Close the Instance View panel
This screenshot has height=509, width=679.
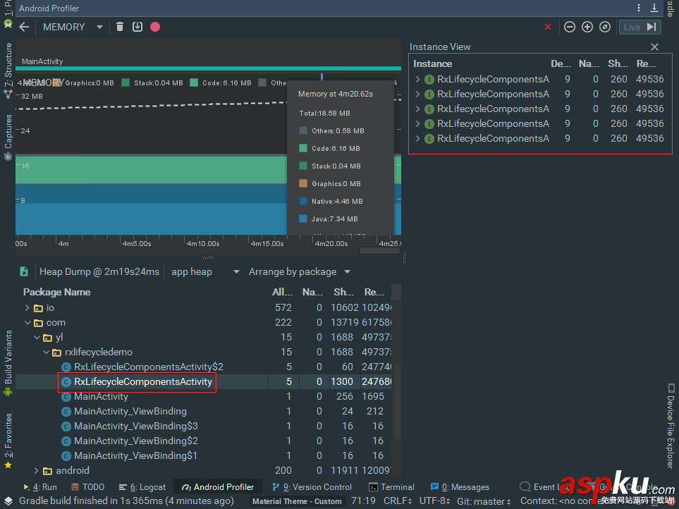(x=654, y=47)
